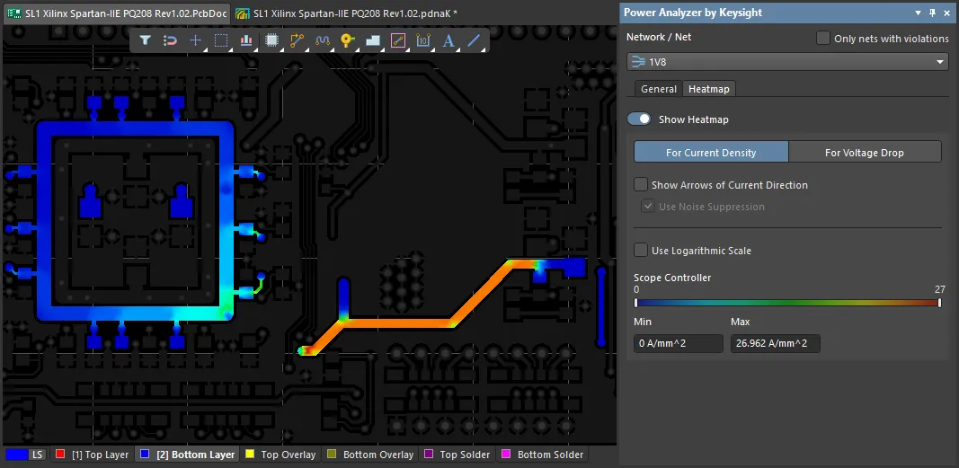Enable Use Logarithmic Scale
The height and width of the screenshot is (468, 959).
tap(640, 250)
